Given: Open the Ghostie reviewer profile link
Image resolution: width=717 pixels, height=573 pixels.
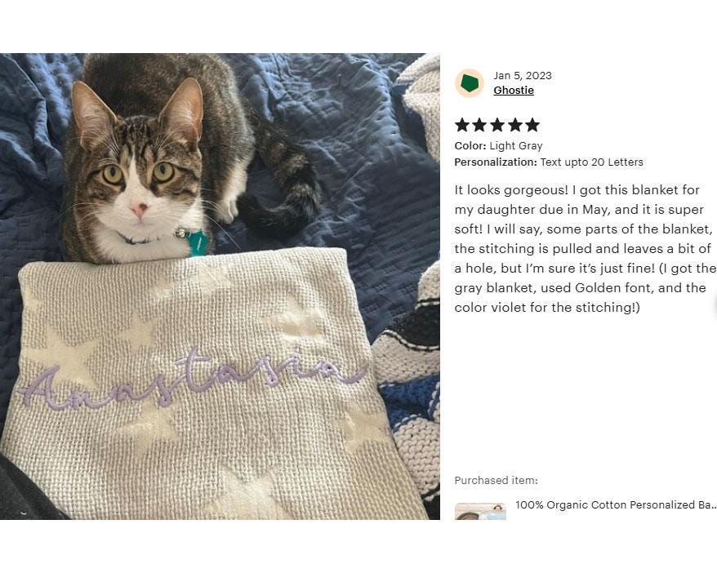Looking at the screenshot, I should (514, 90).
